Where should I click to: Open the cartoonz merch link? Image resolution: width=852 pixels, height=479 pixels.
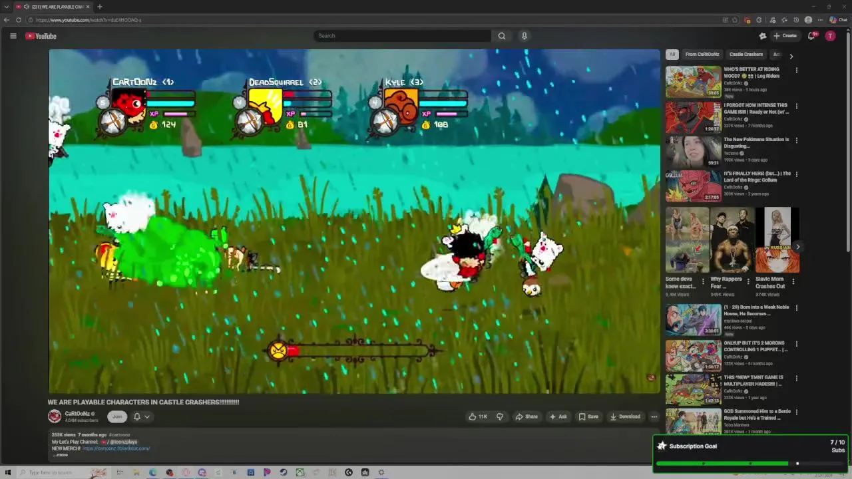point(116,448)
